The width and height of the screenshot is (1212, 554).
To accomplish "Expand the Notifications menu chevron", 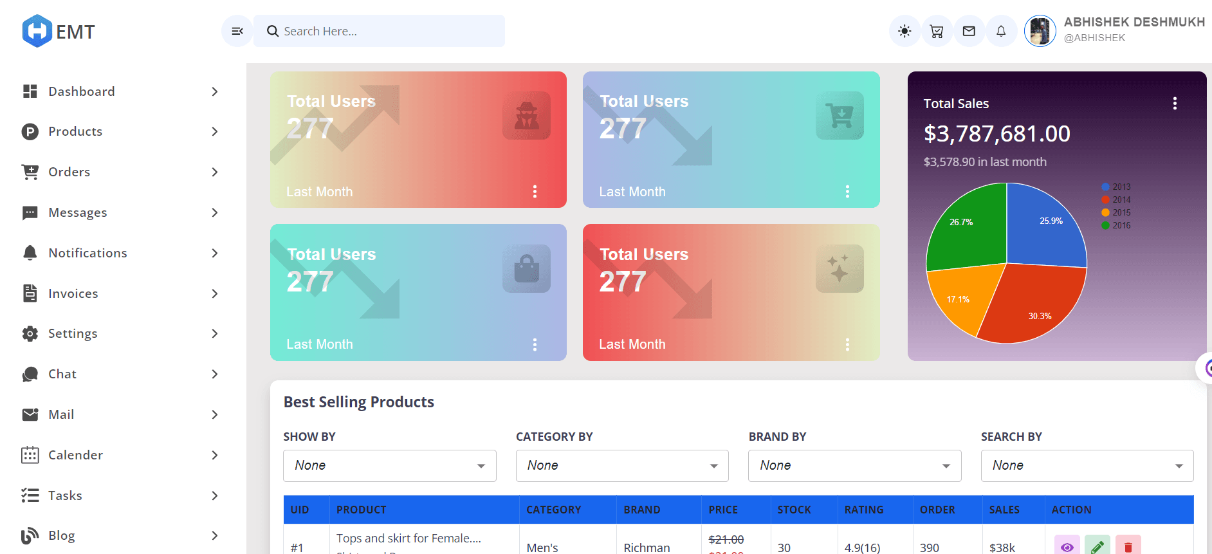I will click(x=215, y=253).
